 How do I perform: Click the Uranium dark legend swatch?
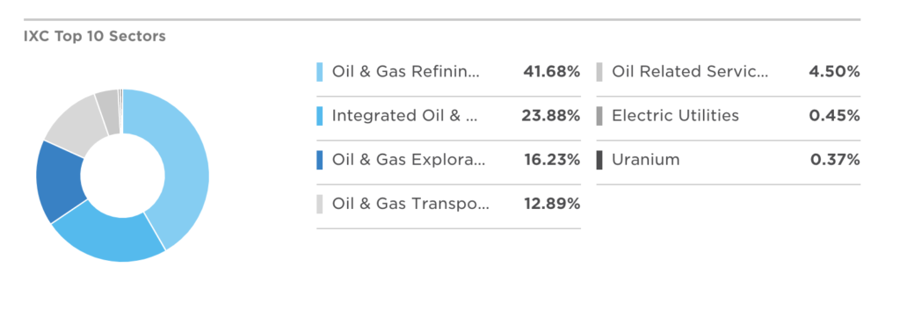(x=599, y=160)
